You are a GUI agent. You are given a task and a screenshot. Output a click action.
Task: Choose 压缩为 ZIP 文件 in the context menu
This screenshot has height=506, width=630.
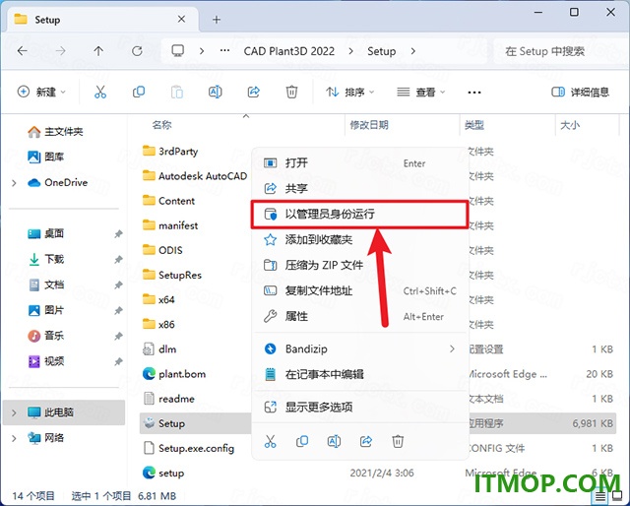click(x=360, y=265)
